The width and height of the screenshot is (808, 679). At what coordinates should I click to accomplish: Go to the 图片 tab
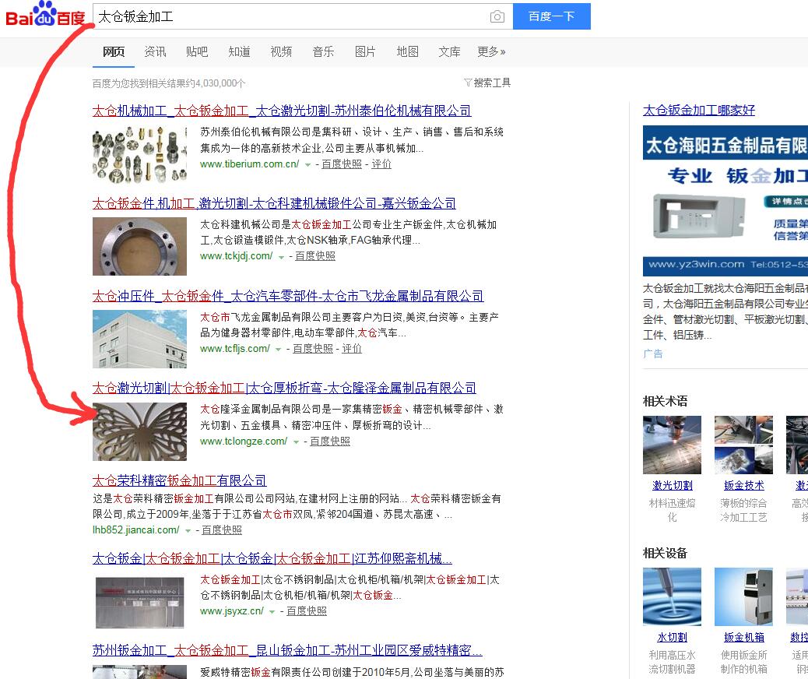[365, 51]
